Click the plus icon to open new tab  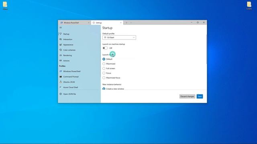point(126,23)
